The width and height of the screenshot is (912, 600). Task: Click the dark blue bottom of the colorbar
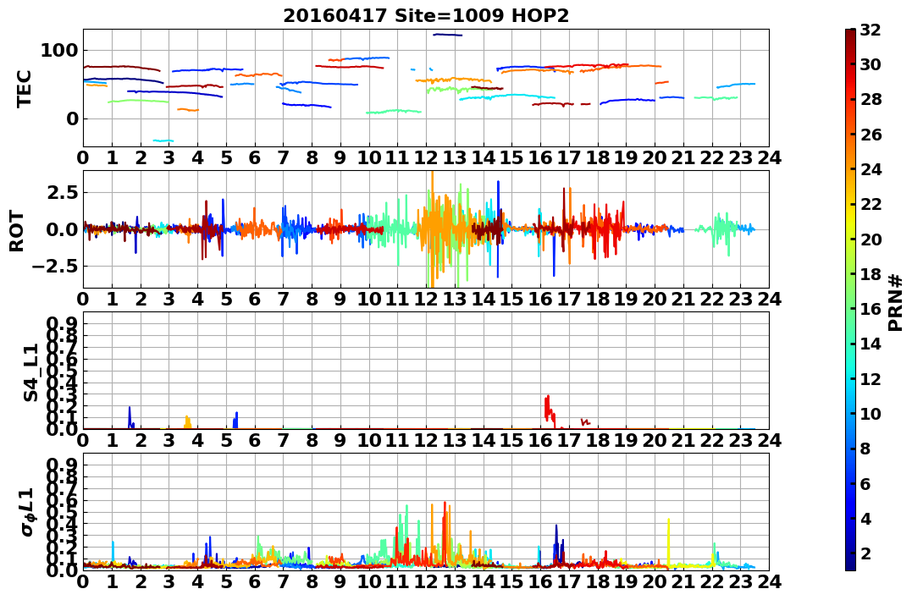click(850, 565)
